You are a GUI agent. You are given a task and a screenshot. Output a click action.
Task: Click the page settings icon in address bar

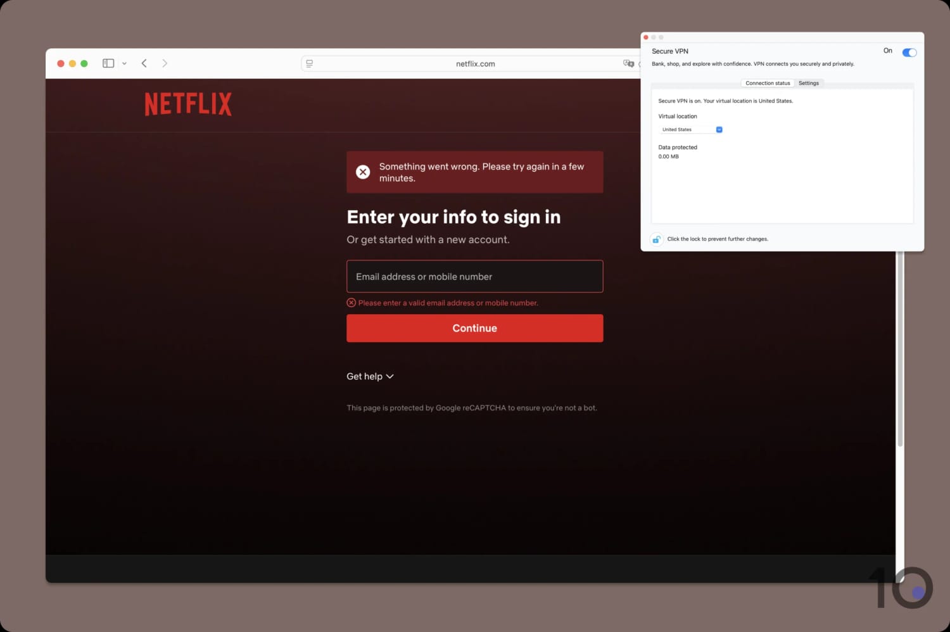click(309, 63)
